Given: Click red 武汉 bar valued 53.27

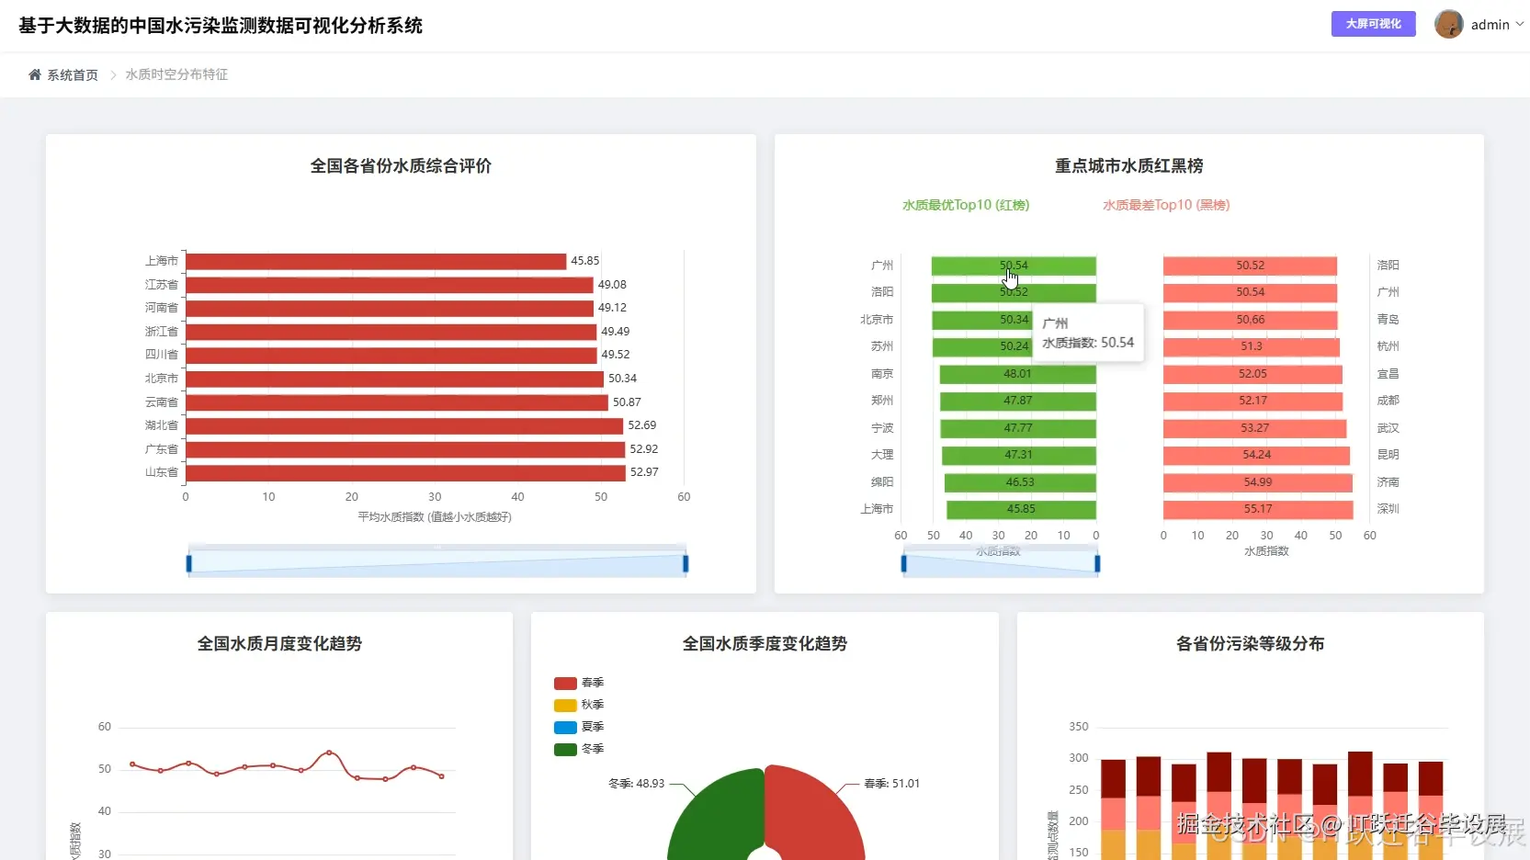Looking at the screenshot, I should click(1254, 428).
